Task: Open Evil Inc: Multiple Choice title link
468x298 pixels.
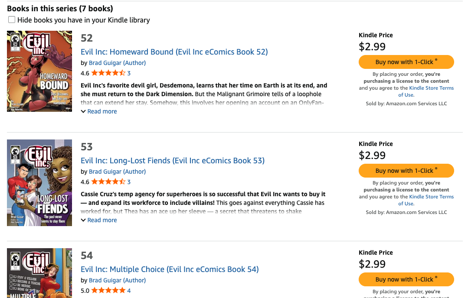Action: (170, 269)
